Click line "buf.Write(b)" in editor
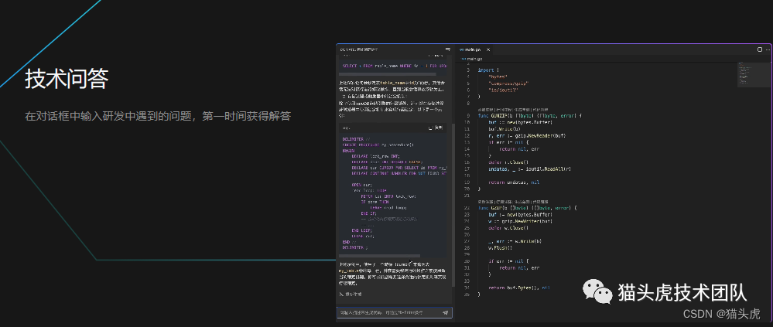Viewport: 773px width, 327px height. [505, 129]
